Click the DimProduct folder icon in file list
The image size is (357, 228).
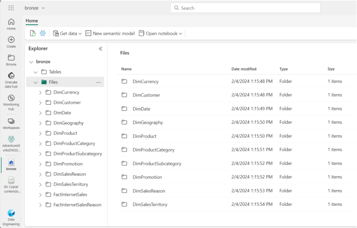pyautogui.click(x=124, y=136)
